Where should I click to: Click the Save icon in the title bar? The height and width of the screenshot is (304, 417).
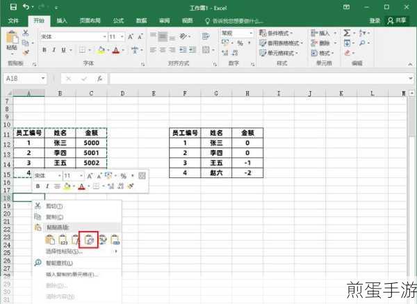(13, 7)
